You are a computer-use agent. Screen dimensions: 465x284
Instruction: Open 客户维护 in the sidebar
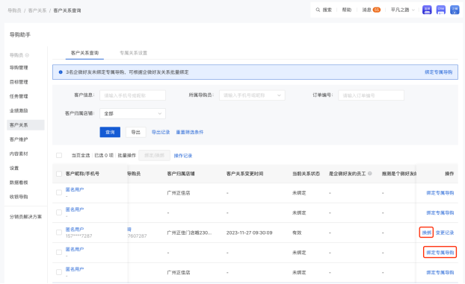point(19,139)
